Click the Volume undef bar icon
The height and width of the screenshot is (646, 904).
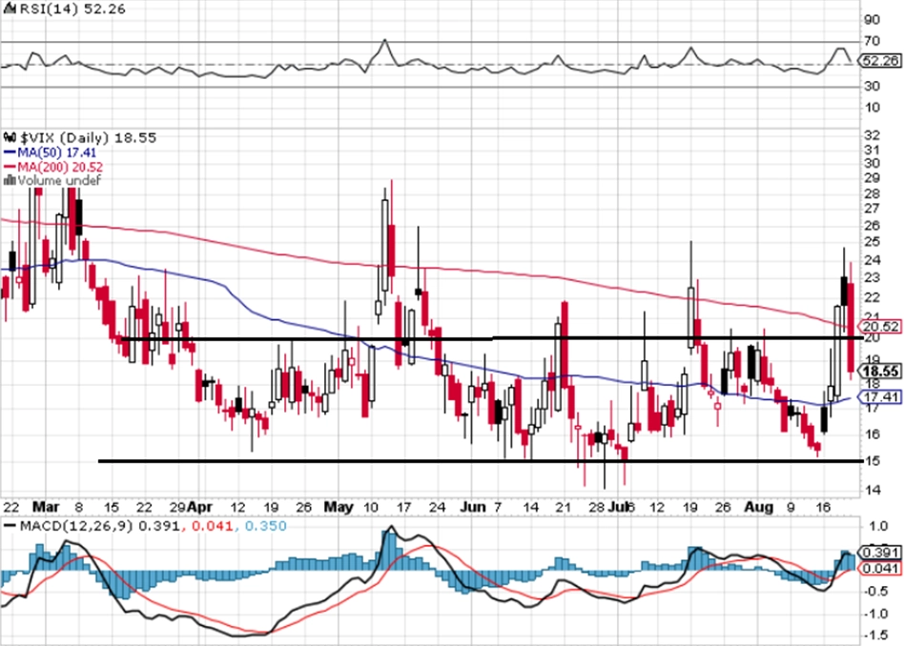coord(10,181)
